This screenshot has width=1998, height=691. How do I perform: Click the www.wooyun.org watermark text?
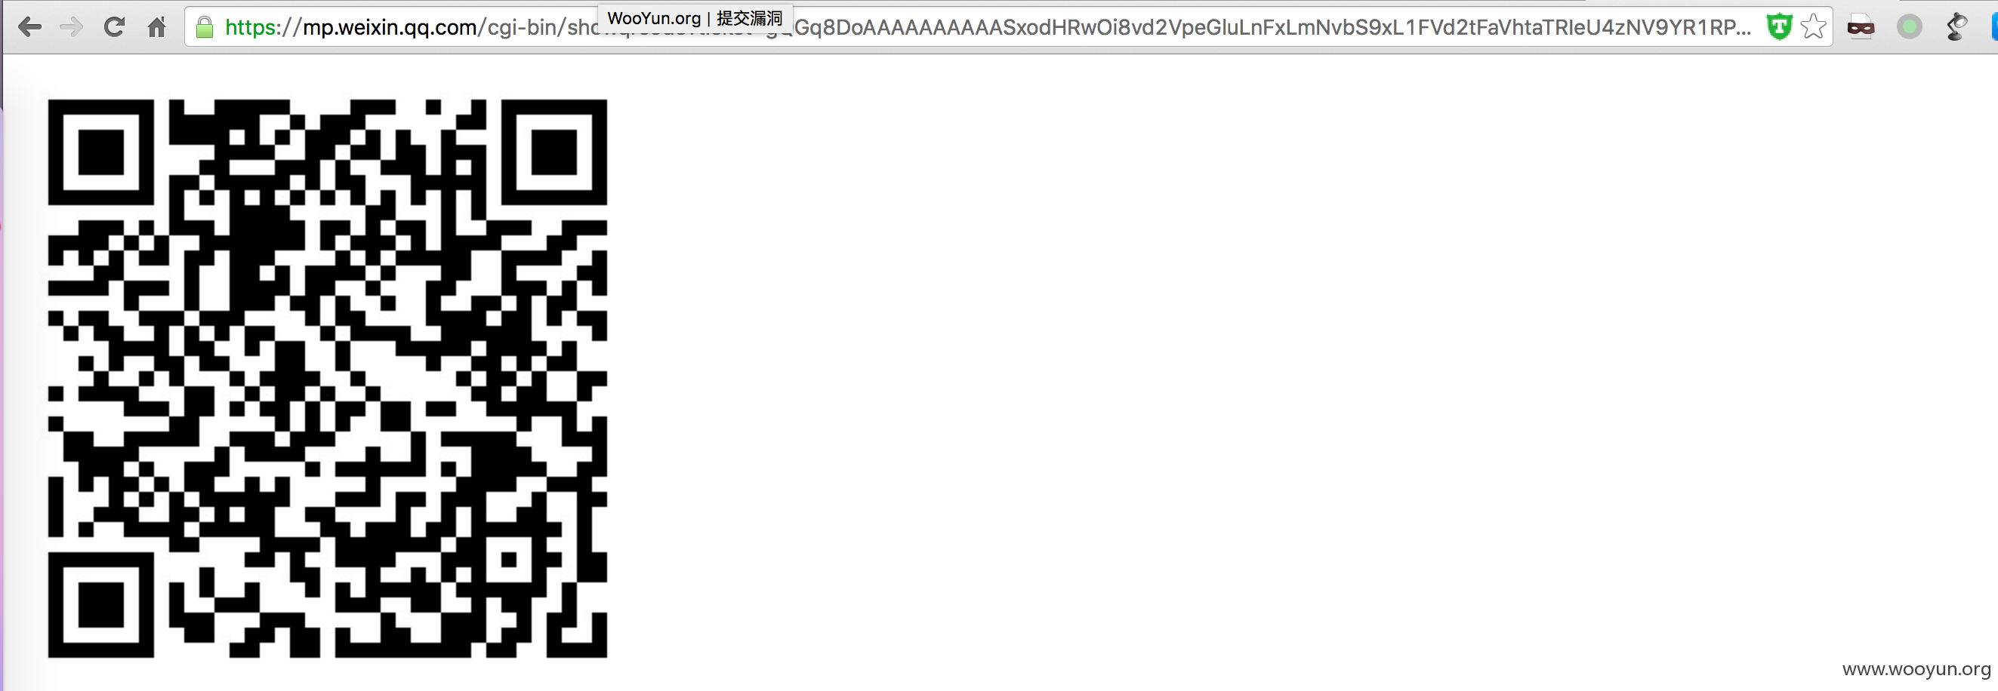coord(1916,669)
